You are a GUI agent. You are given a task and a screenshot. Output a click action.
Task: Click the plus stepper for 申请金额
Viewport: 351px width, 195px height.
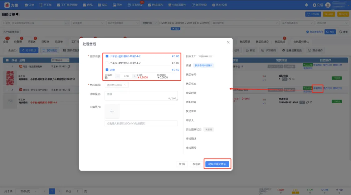[135, 76]
